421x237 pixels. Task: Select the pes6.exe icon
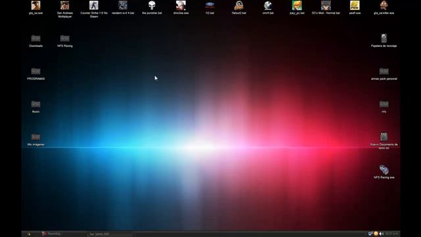pyautogui.click(x=355, y=6)
